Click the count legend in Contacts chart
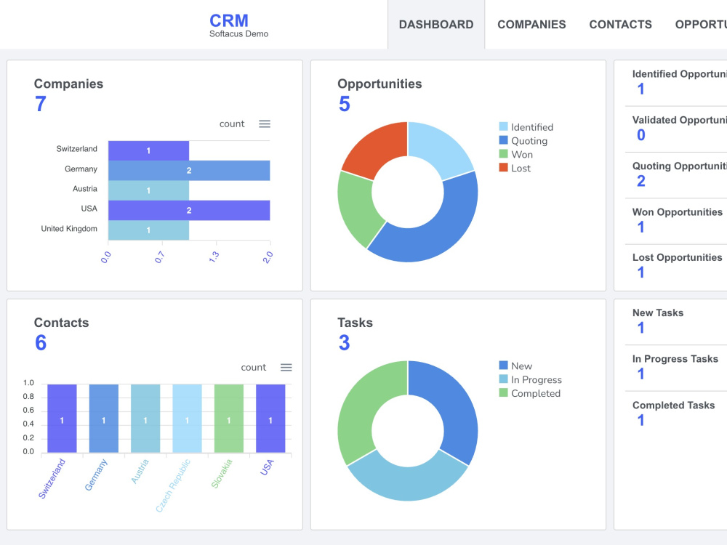Viewport: 727px width, 545px height. pyautogui.click(x=254, y=367)
